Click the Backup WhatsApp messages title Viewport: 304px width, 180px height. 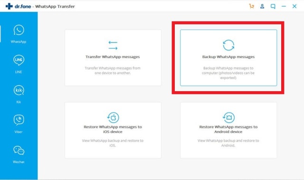pos(228,57)
